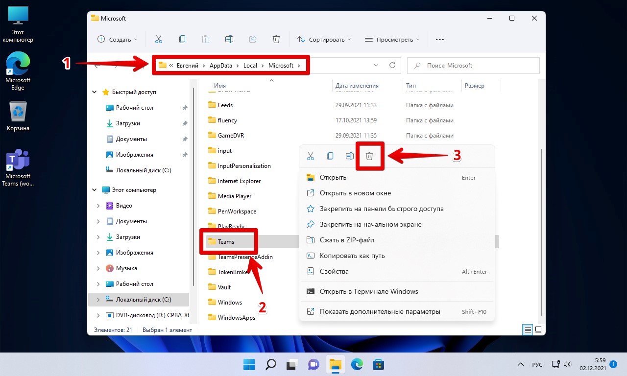Click the Delete trash icon in Explorer toolbar
Screen dimensions: 627x376
click(x=276, y=39)
